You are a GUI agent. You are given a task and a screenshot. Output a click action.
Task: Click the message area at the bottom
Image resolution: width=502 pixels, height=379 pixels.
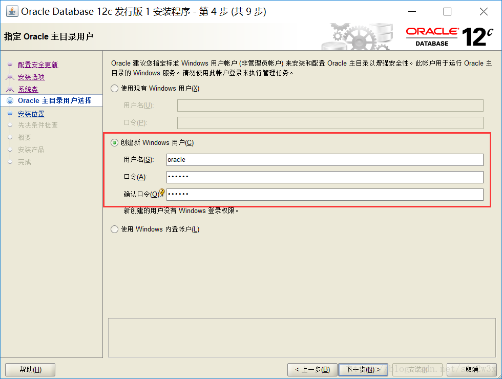coord(302,338)
